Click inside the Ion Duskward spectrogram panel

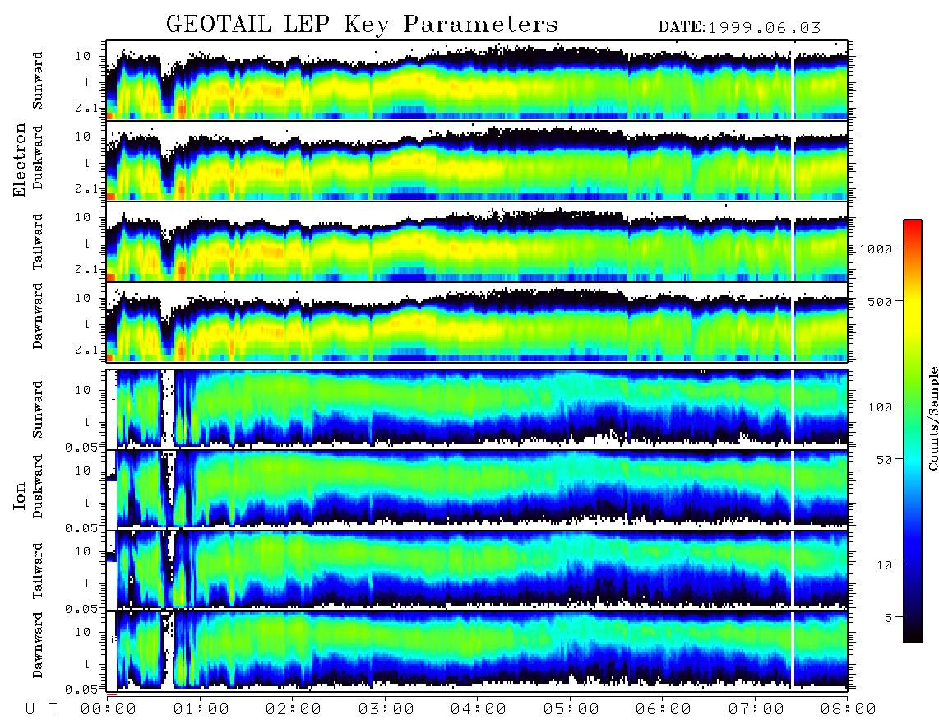(x=477, y=489)
